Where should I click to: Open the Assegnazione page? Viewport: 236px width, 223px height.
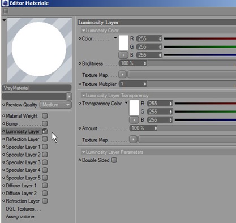[x=20, y=216]
